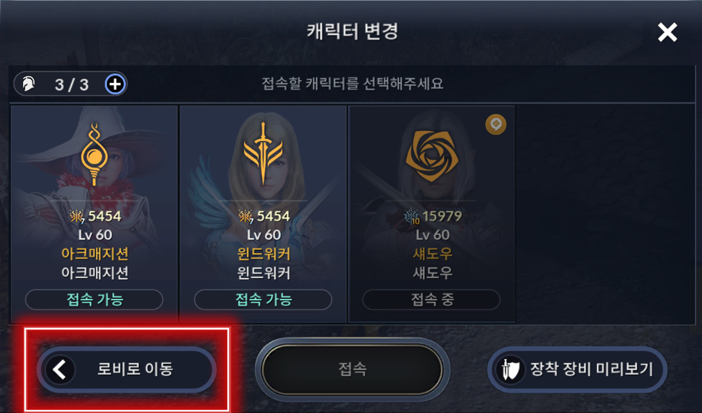Click the gold badge on Shadow card
702x413 pixels.
[x=496, y=125]
